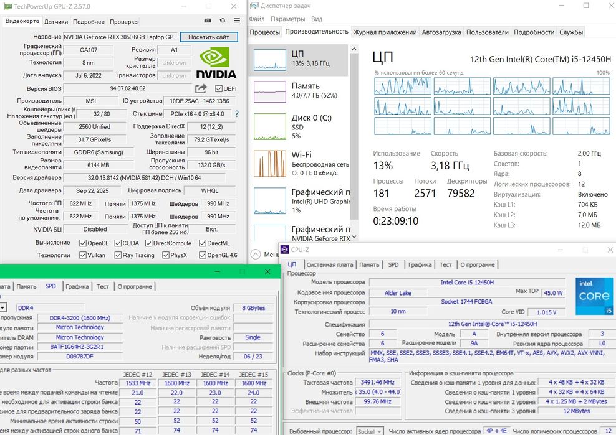Switch to the Процессы tab

pos(265,32)
